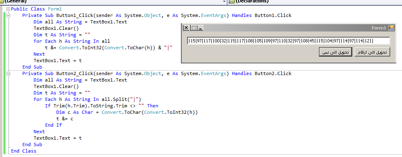Click Handles Button1.Click in the code
Screen dimensions: 402x157
pyautogui.click(x=262, y=15)
